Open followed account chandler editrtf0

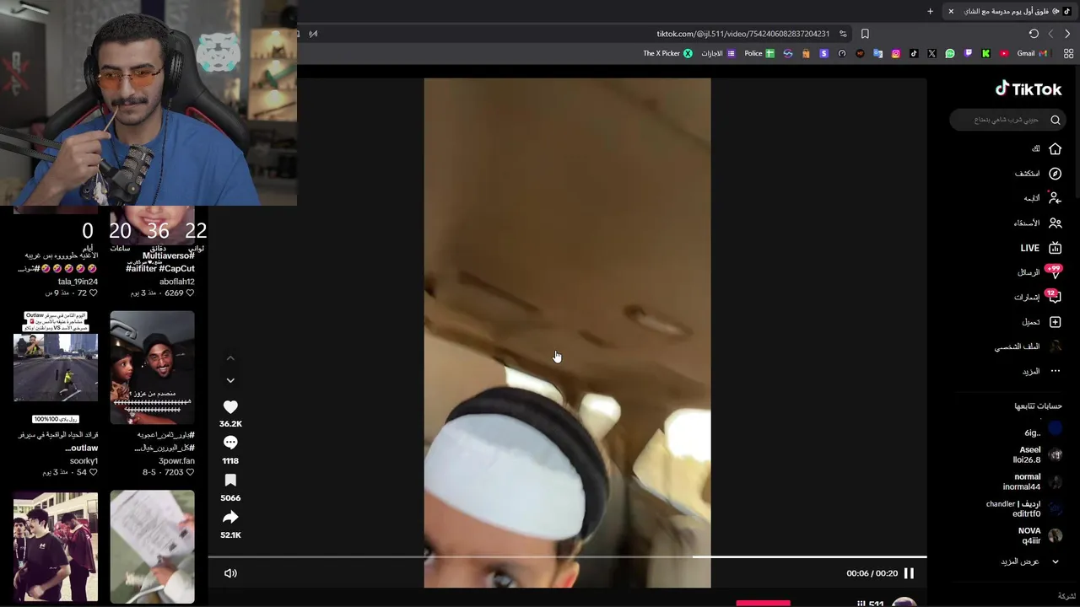coord(1024,508)
